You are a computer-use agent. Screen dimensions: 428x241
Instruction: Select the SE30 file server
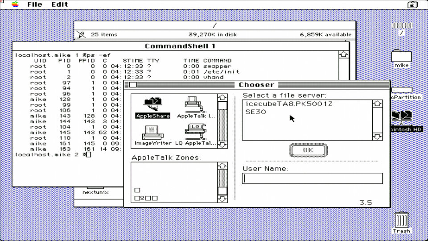[x=255, y=112]
